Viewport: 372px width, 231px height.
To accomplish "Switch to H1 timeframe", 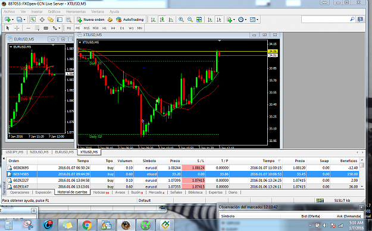I will (x=104, y=28).
